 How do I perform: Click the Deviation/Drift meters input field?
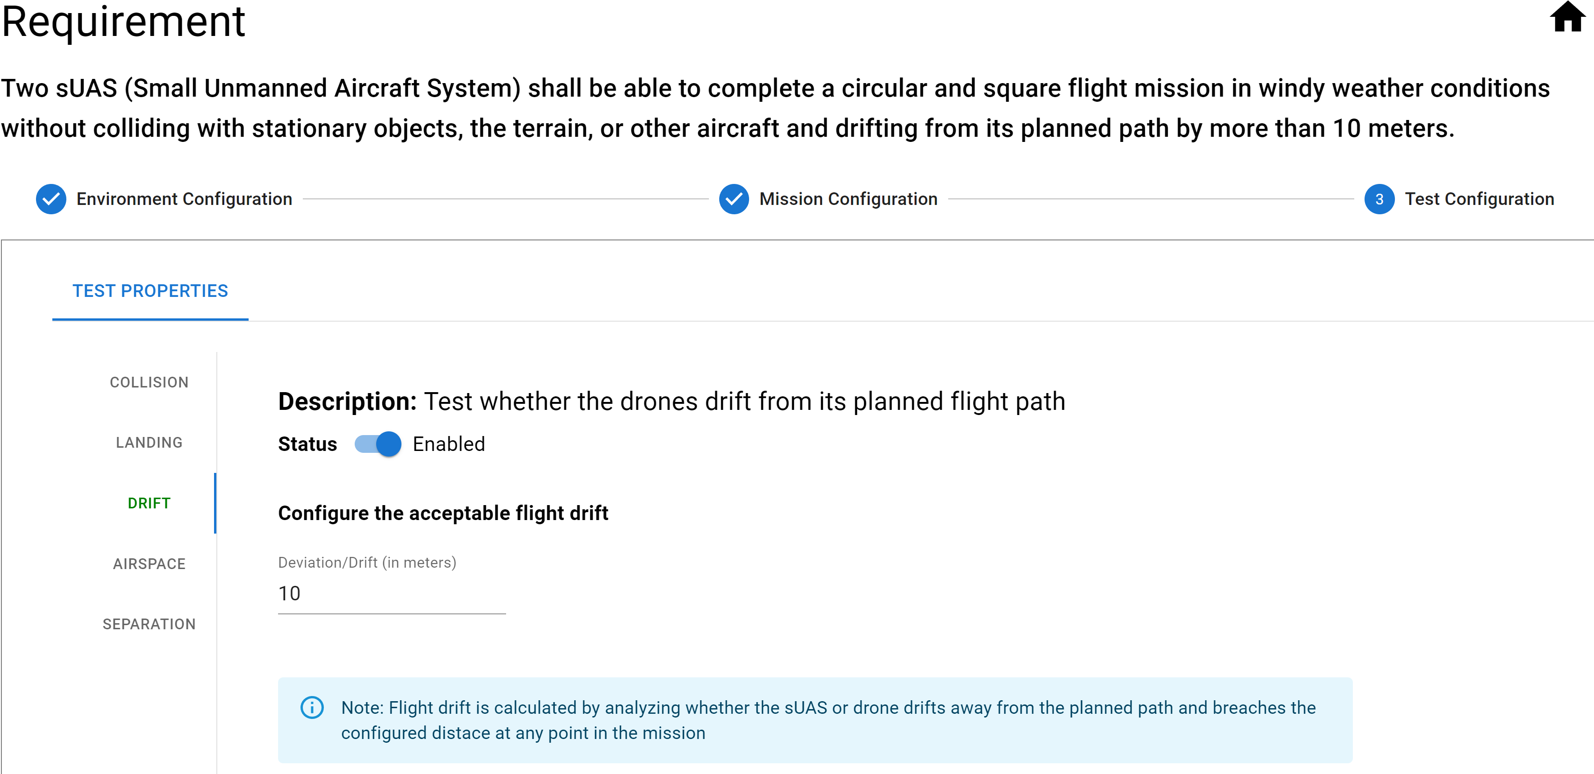392,593
